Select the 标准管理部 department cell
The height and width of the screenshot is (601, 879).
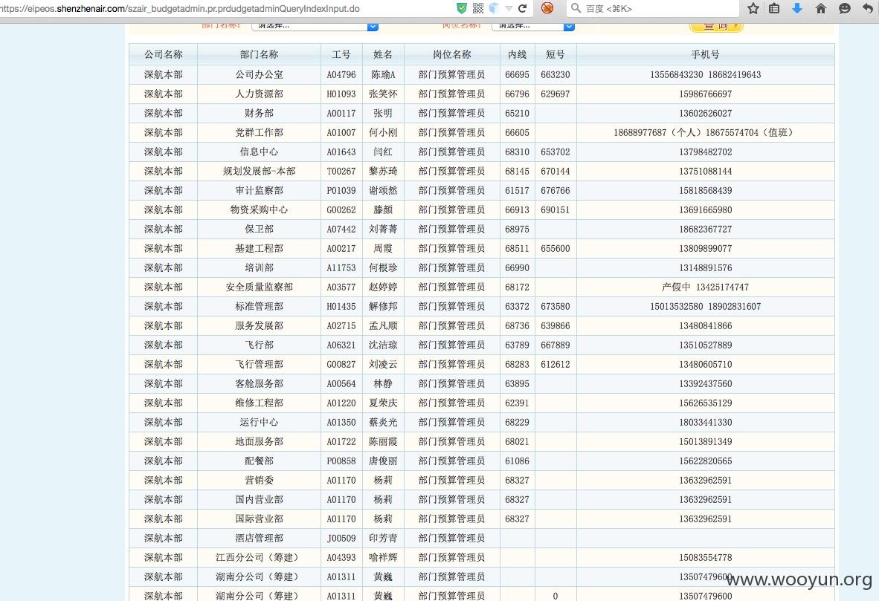coord(259,306)
